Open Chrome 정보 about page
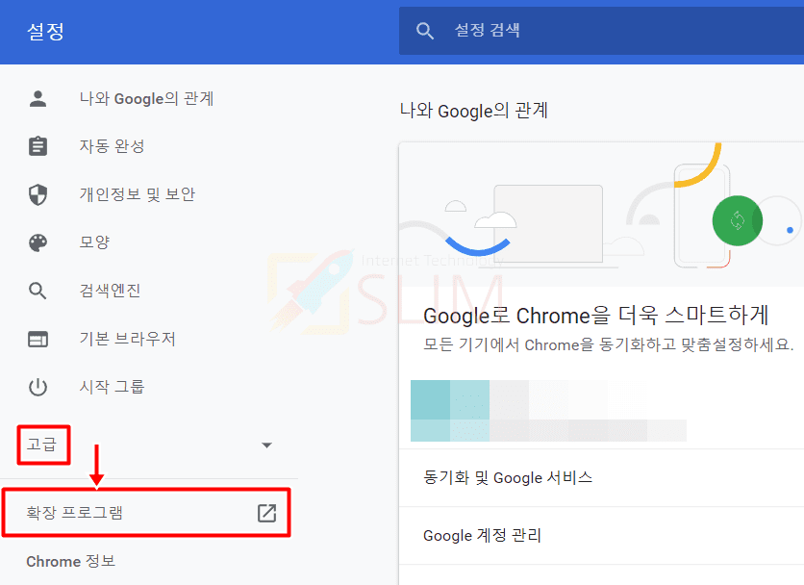This screenshot has height=585, width=804. click(x=71, y=561)
